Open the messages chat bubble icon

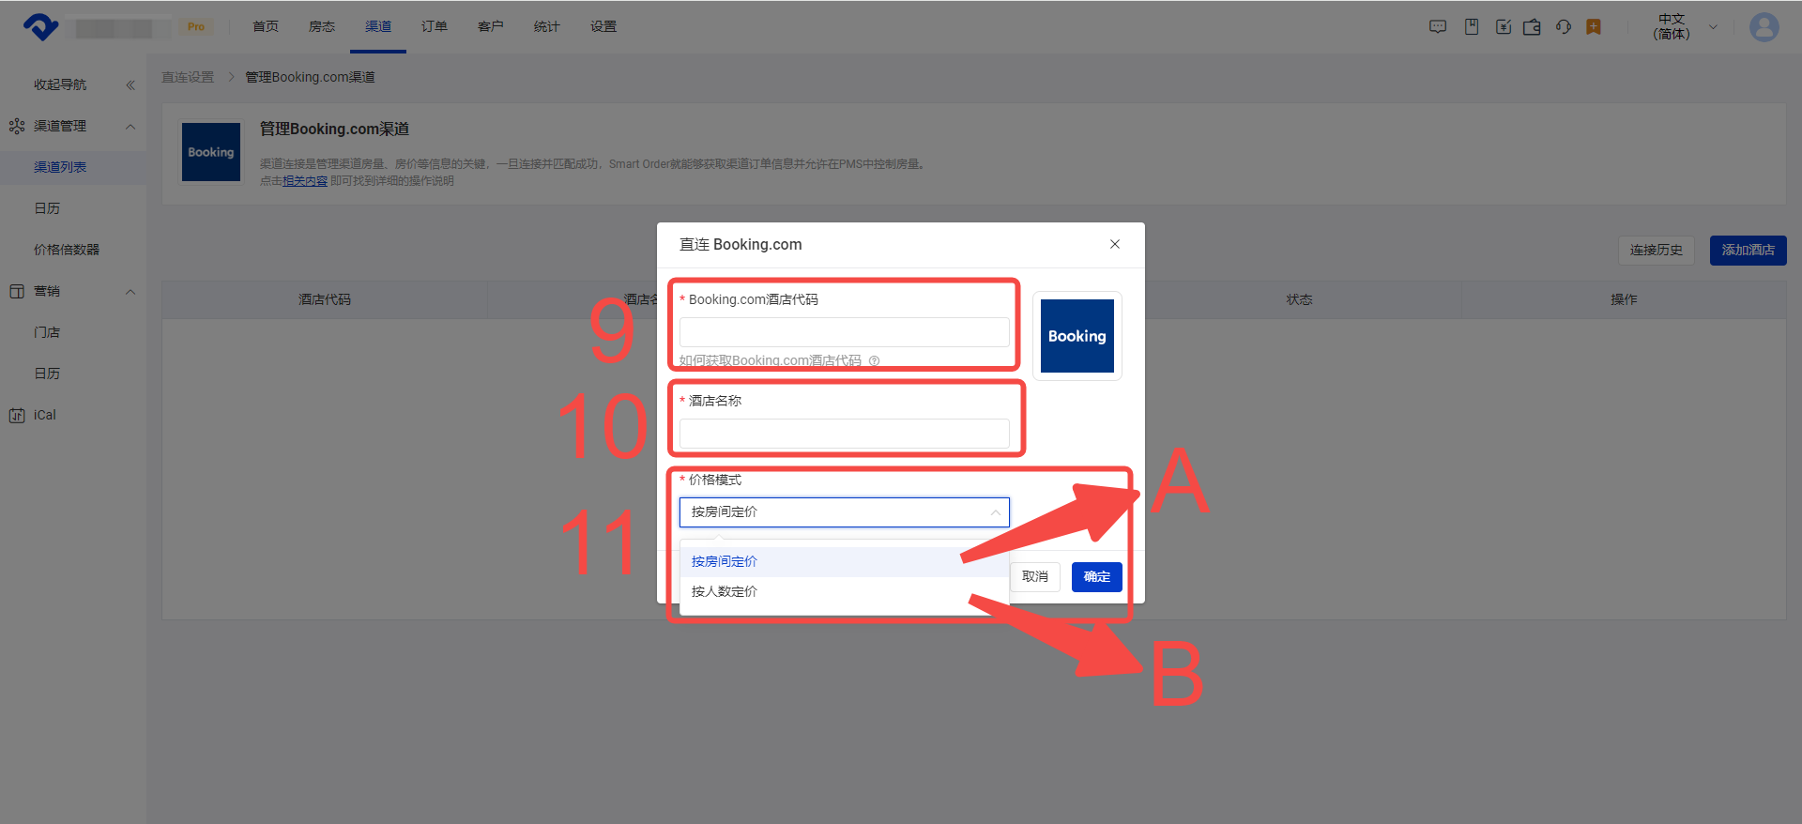tap(1437, 27)
